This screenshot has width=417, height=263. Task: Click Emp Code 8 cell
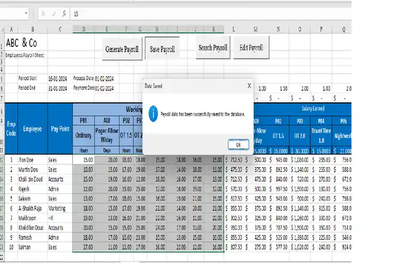click(11, 228)
